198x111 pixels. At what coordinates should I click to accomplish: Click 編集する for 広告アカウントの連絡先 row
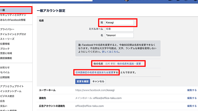click(192, 106)
